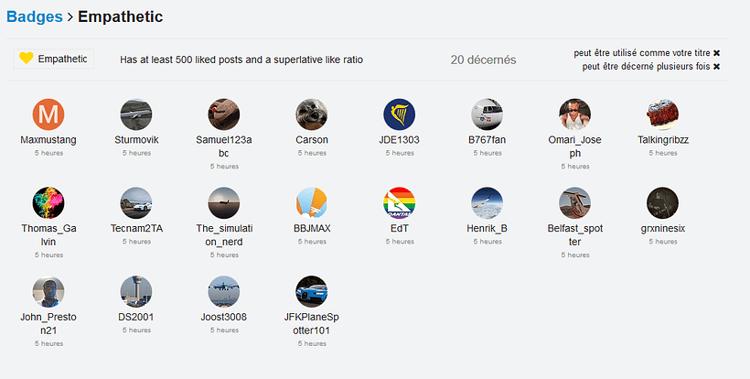Open BBJMAX's orange plane avatar
Viewport: 750px width, 379px height.
312,203
